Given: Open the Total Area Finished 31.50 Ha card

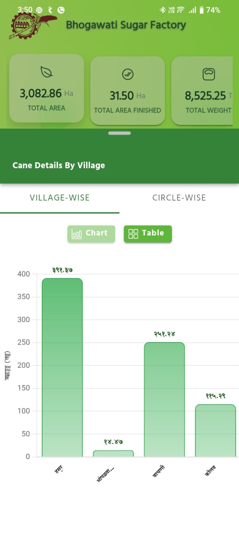Looking at the screenshot, I should click(x=128, y=91).
